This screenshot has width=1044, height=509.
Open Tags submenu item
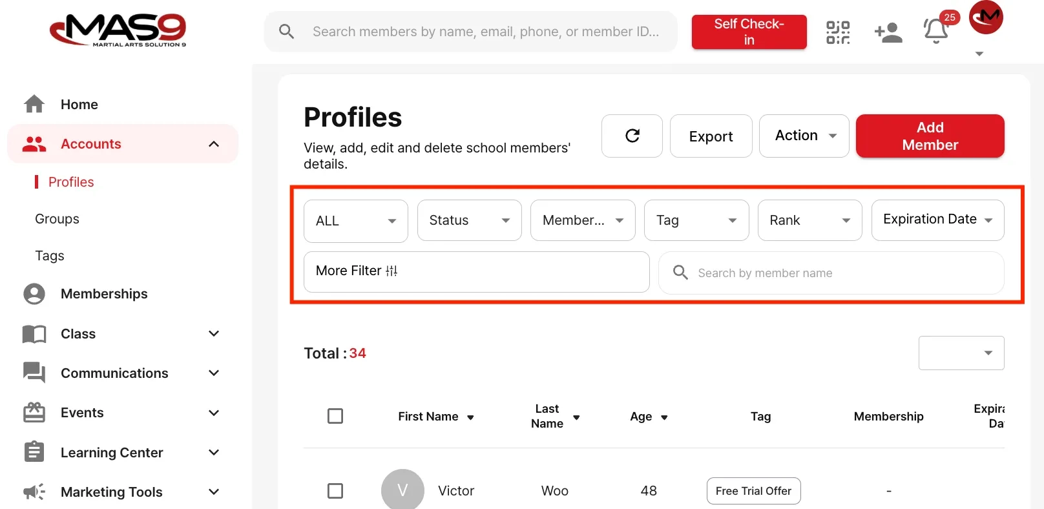[50, 256]
